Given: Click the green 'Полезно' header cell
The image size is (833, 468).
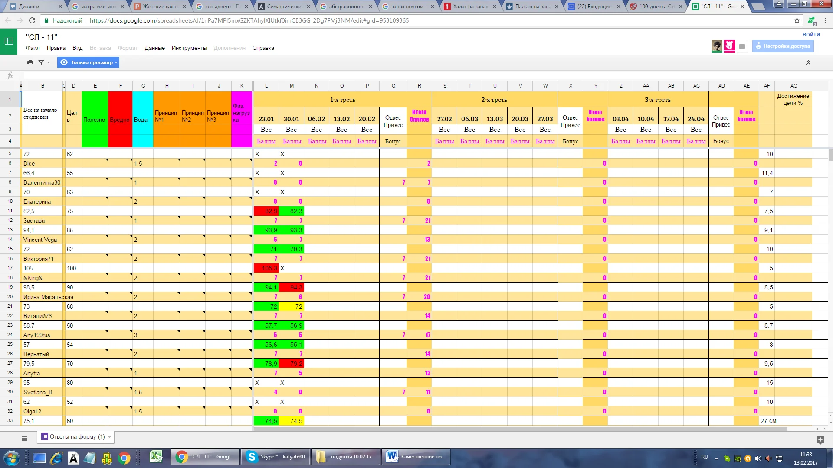Looking at the screenshot, I should [95, 119].
